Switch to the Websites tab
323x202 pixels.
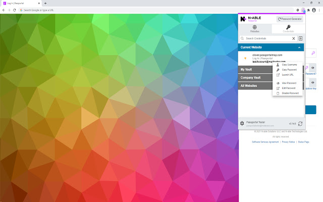tap(255, 29)
